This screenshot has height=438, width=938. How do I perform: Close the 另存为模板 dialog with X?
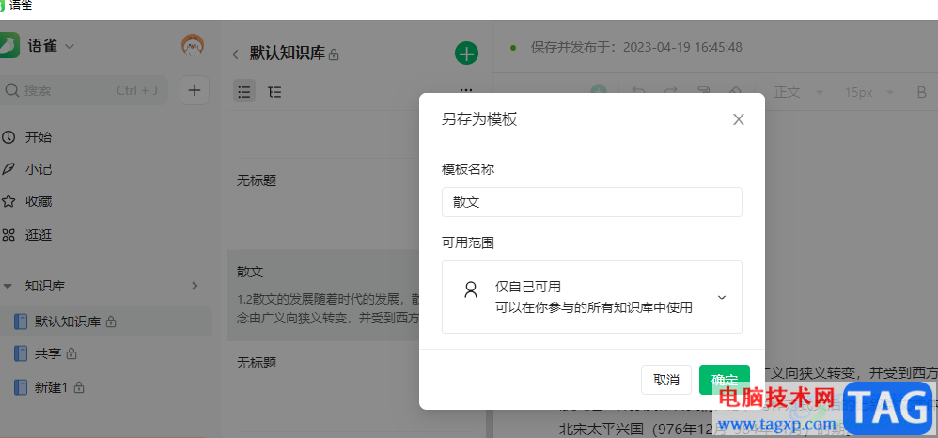(x=738, y=119)
